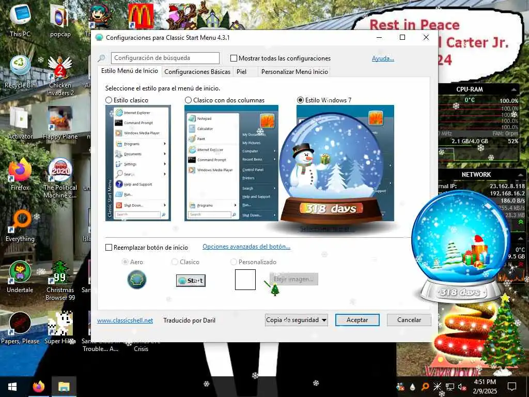This screenshot has width=529, height=397.
Task: Select Estilo Windows 7 radio button
Action: click(x=300, y=100)
